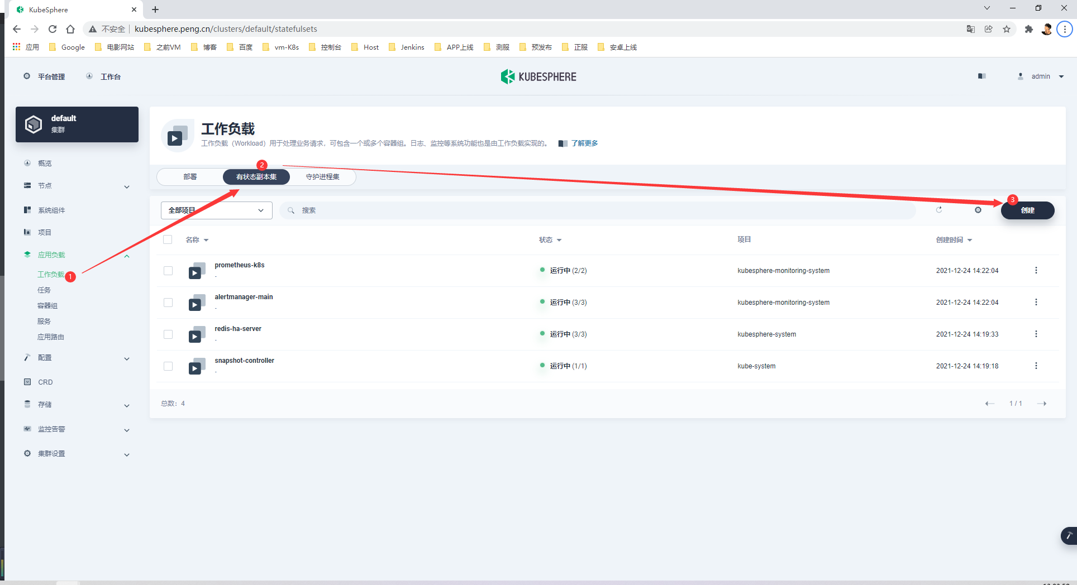Toggle the select-all header checkbox
This screenshot has height=585, width=1077.
tap(168, 239)
